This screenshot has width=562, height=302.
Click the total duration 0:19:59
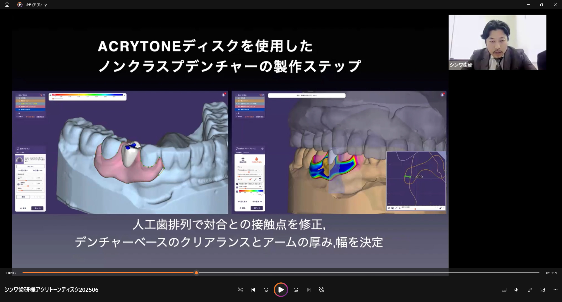(x=551, y=273)
